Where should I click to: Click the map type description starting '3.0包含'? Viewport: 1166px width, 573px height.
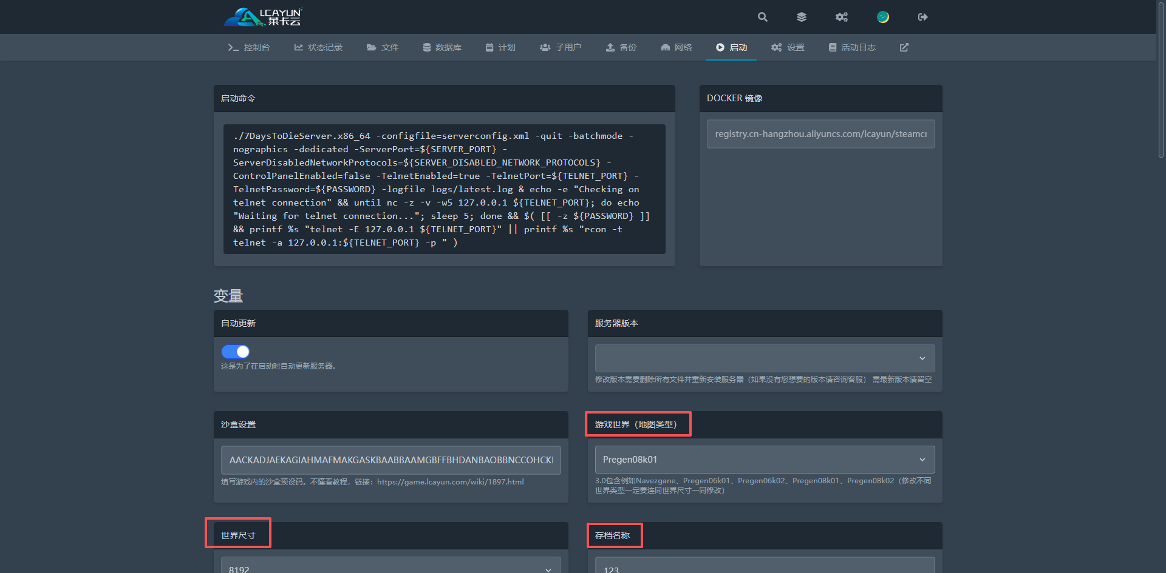point(763,486)
